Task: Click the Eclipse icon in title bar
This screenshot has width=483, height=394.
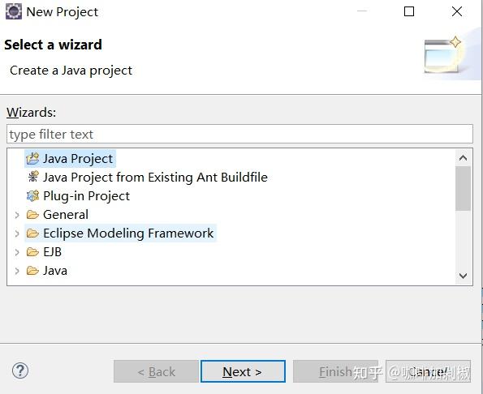Action: (x=14, y=11)
